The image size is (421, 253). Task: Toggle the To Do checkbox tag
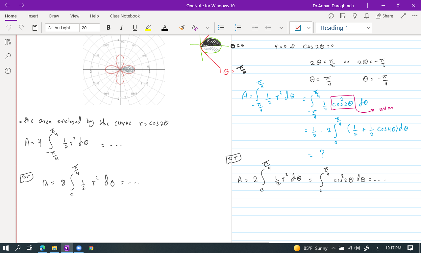[298, 28]
